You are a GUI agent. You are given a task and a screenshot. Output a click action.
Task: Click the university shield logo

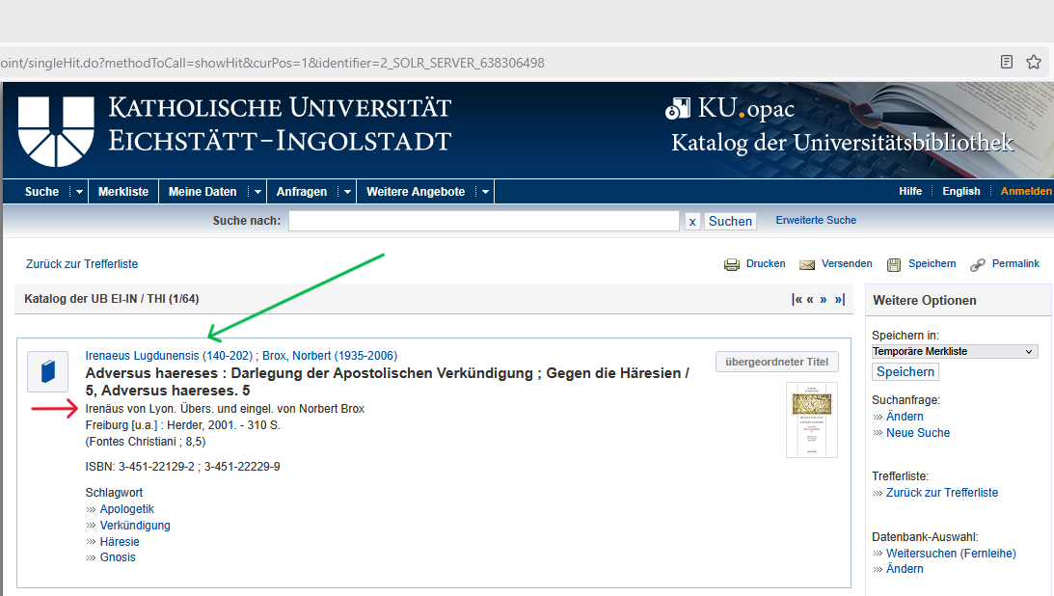coord(56,131)
